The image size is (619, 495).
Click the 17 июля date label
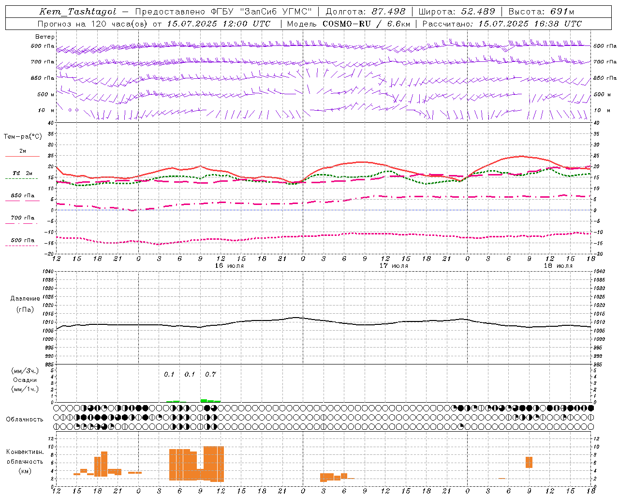point(394,265)
